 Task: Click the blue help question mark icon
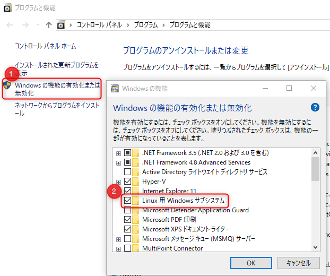(315, 107)
